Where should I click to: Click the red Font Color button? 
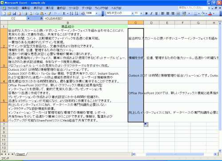click(210, 14)
